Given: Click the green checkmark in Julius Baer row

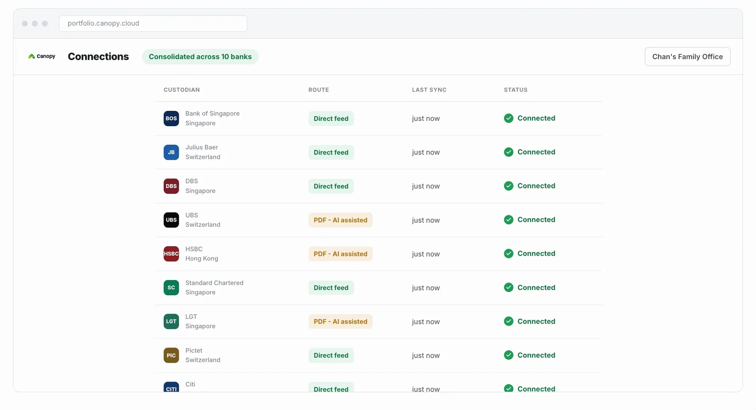Looking at the screenshot, I should click(508, 152).
